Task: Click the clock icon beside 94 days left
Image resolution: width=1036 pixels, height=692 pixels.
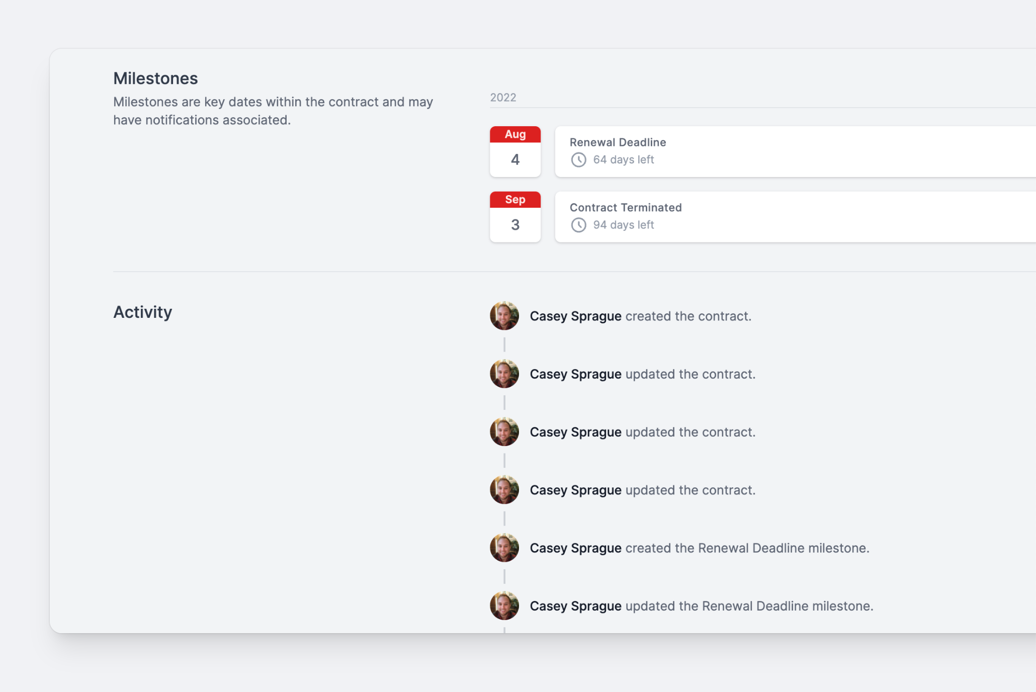Action: (x=578, y=225)
